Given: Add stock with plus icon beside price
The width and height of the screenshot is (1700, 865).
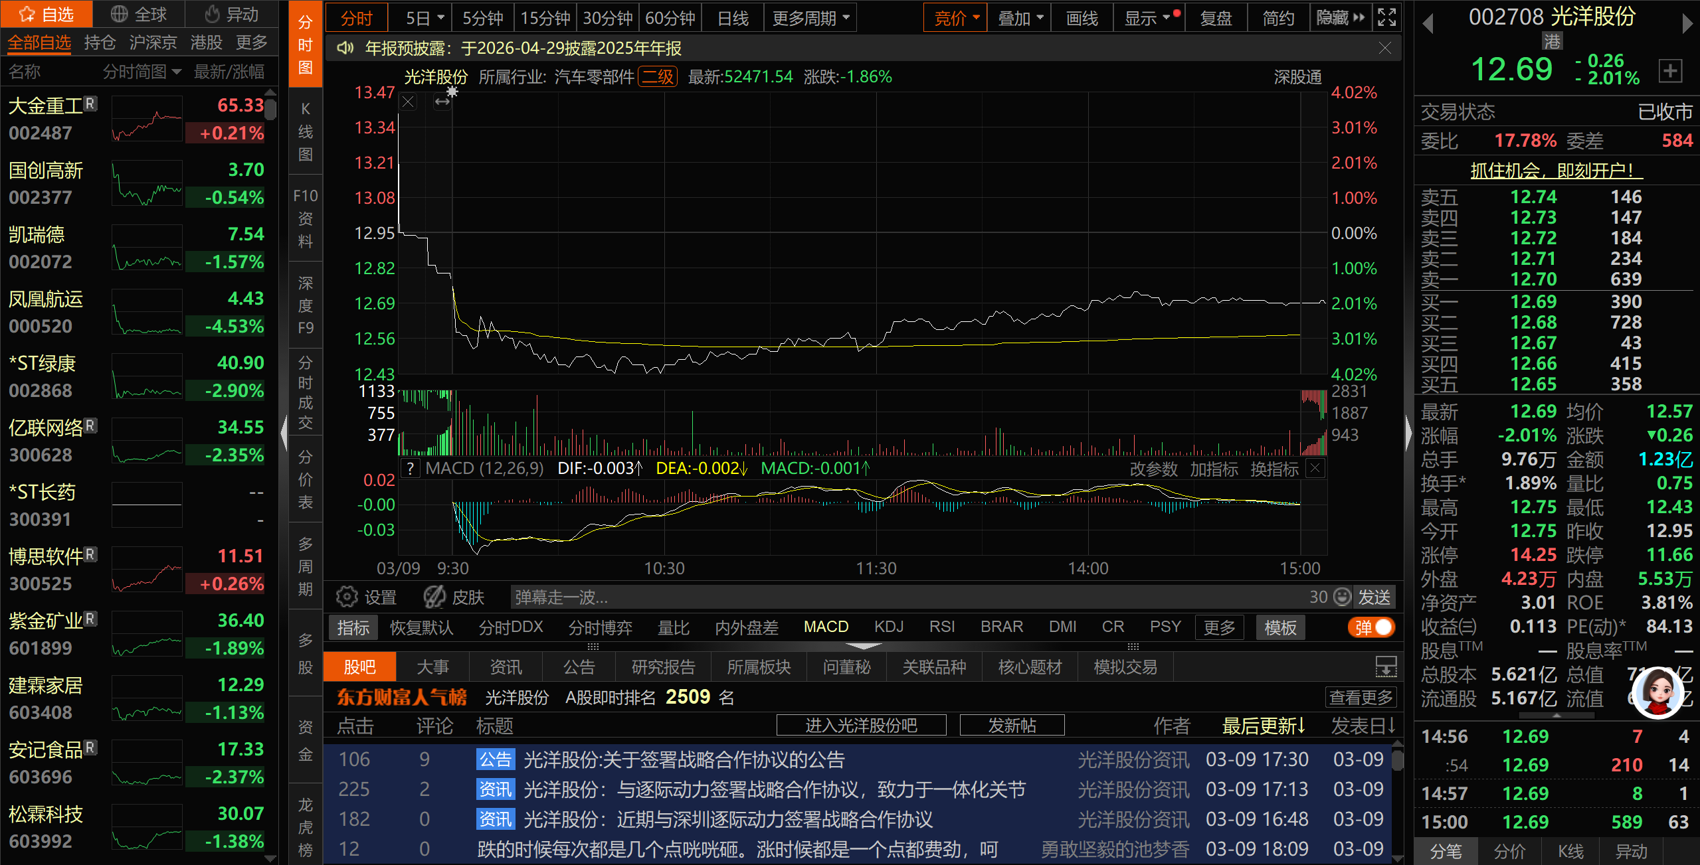Looking at the screenshot, I should coord(1669,70).
